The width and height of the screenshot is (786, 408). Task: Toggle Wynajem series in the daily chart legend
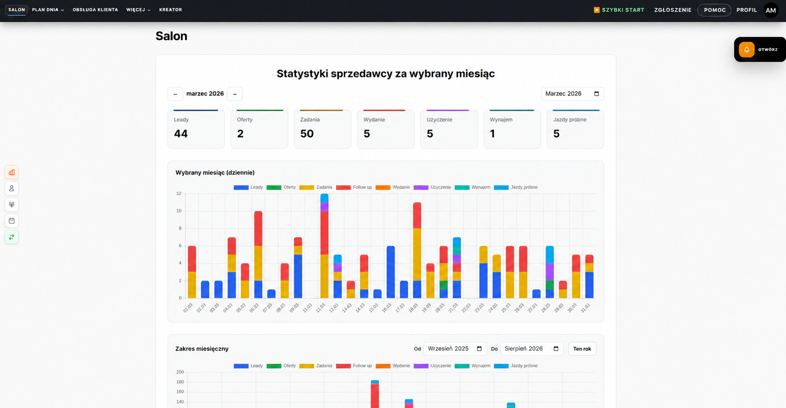pyautogui.click(x=473, y=187)
